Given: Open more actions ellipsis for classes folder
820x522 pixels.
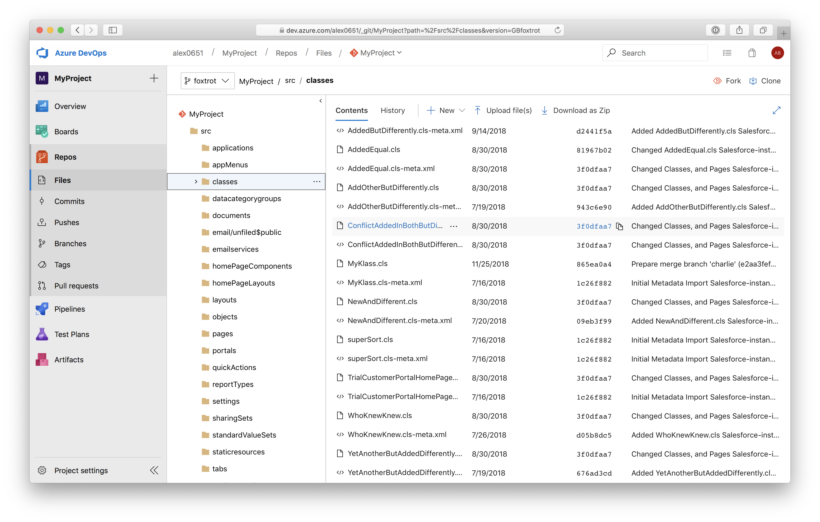Looking at the screenshot, I should click(317, 182).
